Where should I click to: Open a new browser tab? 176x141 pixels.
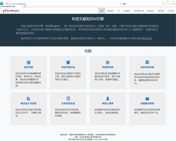pyautogui.click(x=25, y=6)
